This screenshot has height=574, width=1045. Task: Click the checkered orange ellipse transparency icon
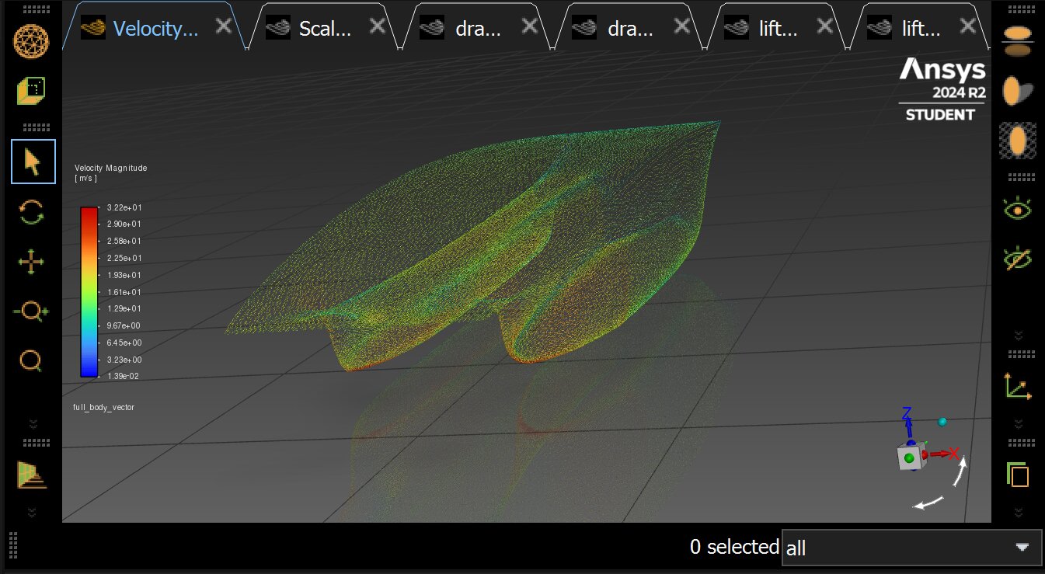pyautogui.click(x=1017, y=141)
